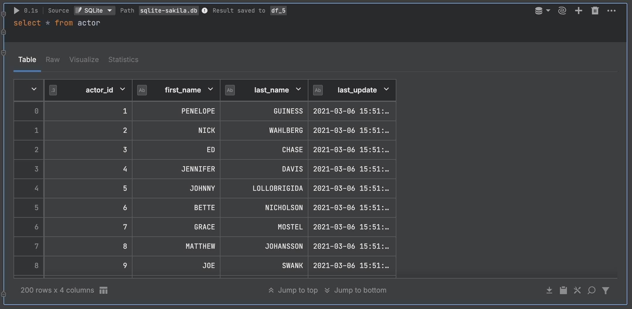
Task: Copy results to clipboard
Action: [563, 290]
